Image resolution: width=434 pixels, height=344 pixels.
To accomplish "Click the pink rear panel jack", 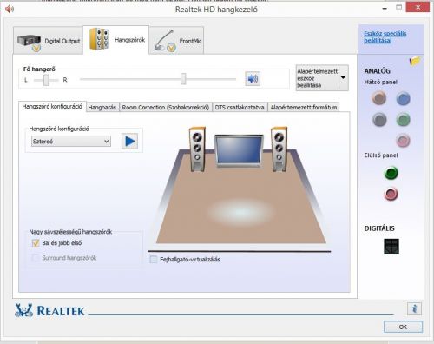I will point(403,141).
